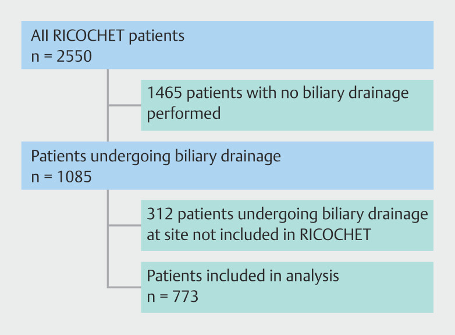Click the "Patients undergoing biliary drainage" text
Screen dimensions: 455x335
coord(156,156)
